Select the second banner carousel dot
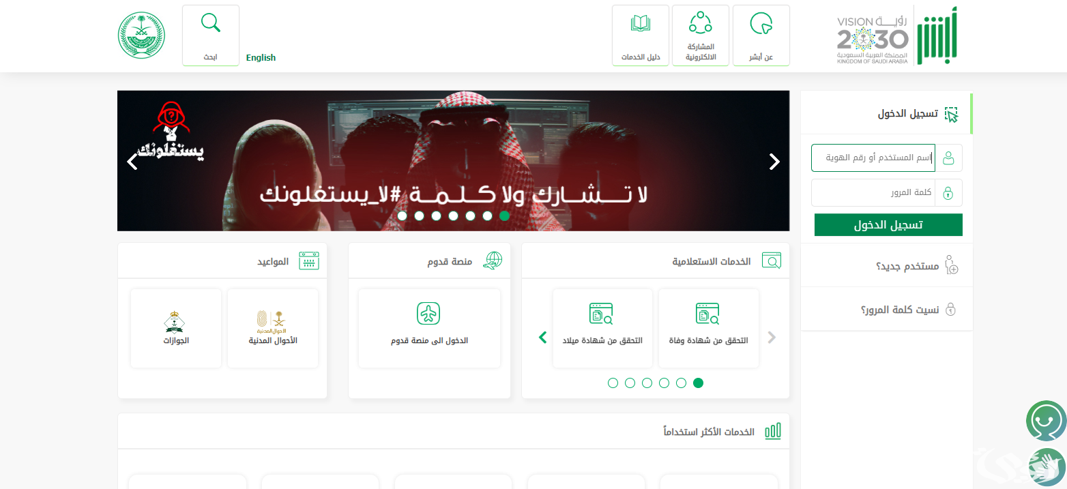The image size is (1067, 489). coord(419,216)
